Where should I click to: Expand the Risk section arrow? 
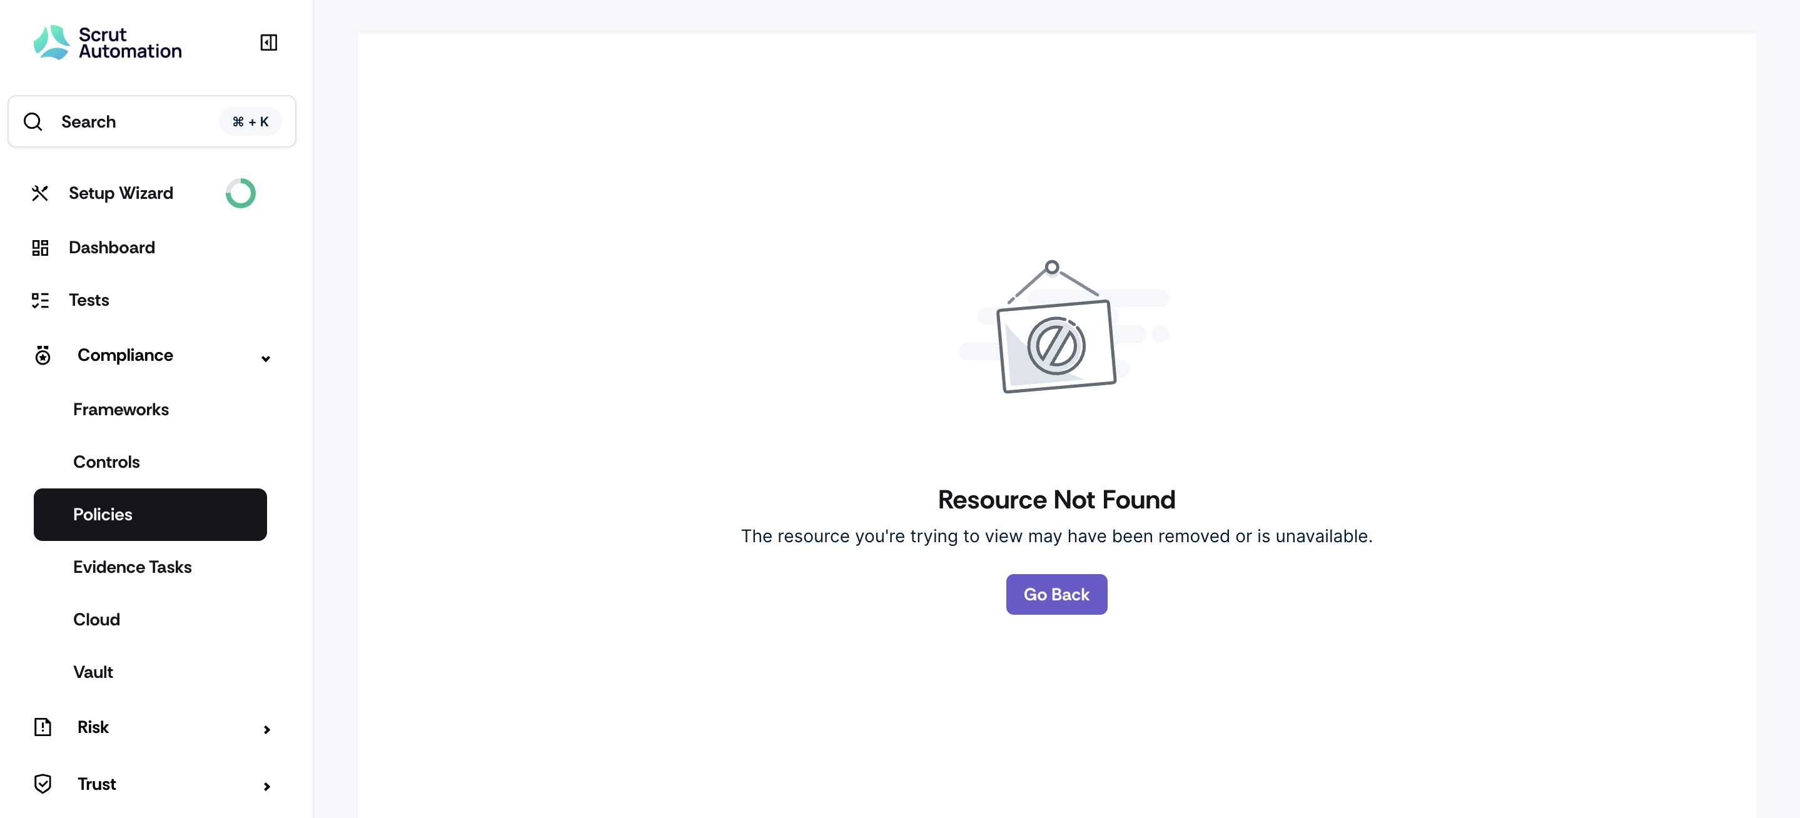pyautogui.click(x=266, y=729)
